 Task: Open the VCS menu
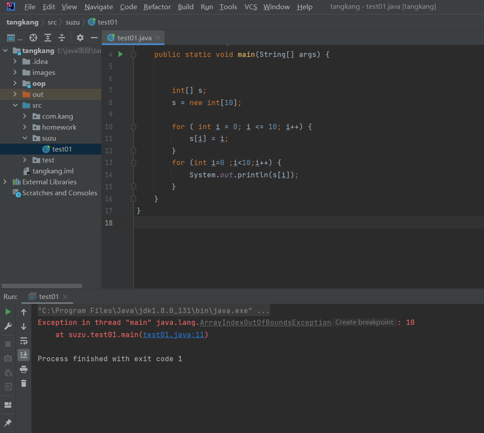251,7
